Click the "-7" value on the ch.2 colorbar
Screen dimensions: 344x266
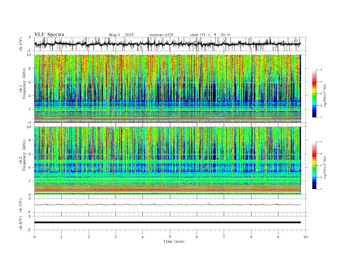321,189
